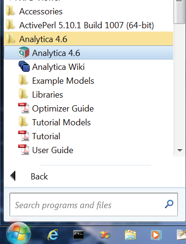186x244 pixels.
Task: Open the Analytica Wiki shortcut
Action: coord(88,67)
